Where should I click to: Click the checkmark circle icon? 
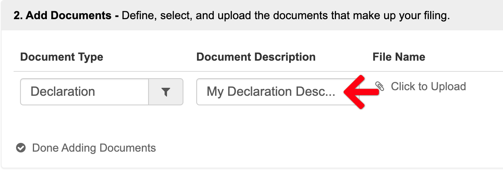pyautogui.click(x=21, y=148)
